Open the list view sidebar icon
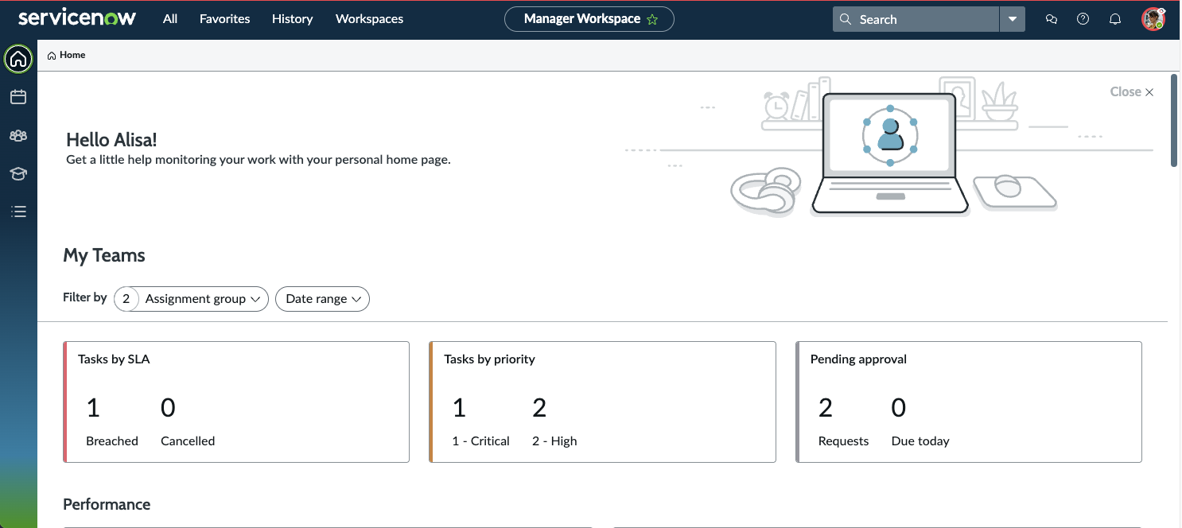This screenshot has height=528, width=1182. [18, 212]
